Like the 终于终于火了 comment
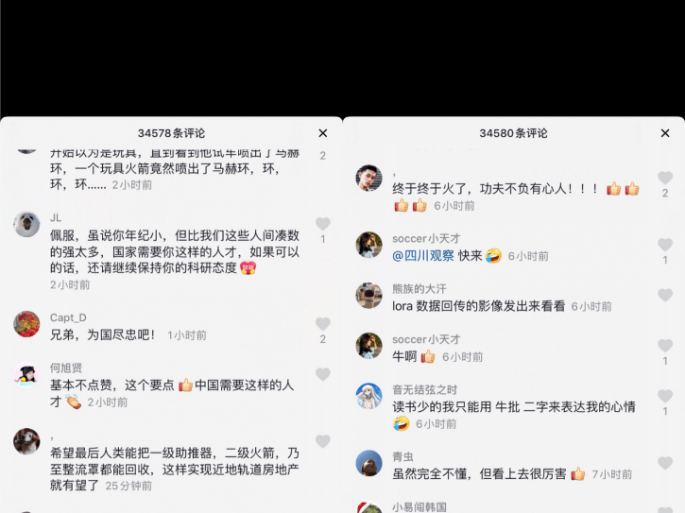This screenshot has width=685, height=513. pyautogui.click(x=665, y=178)
